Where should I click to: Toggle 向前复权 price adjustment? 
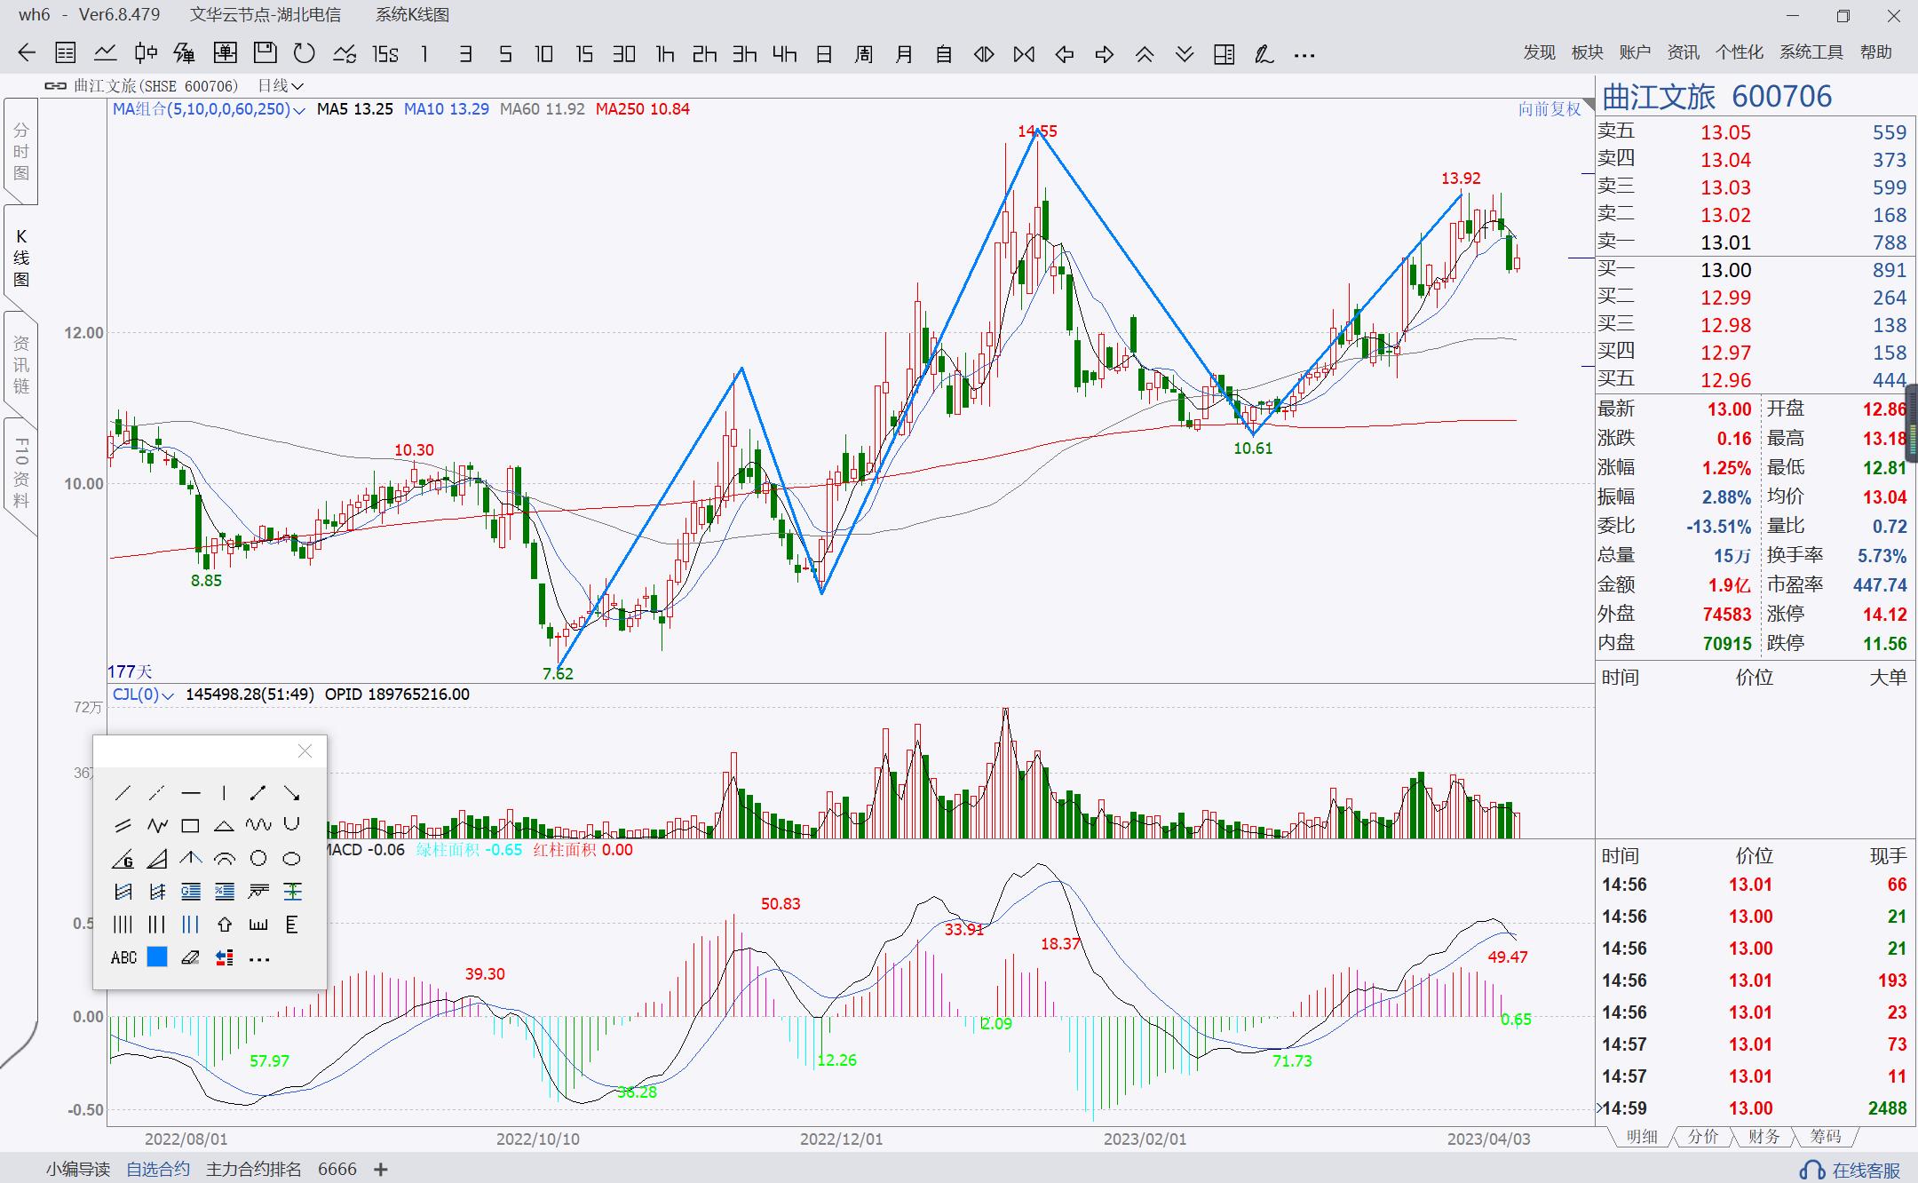click(x=1549, y=109)
